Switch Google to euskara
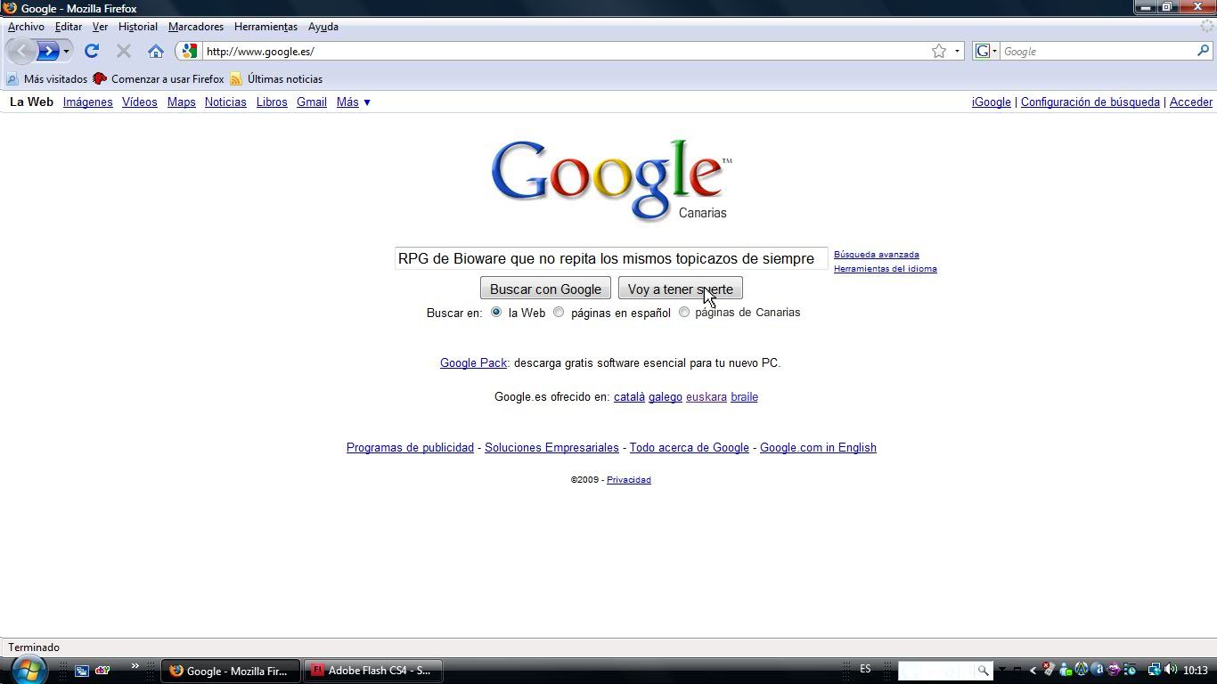1217x684 pixels. [x=707, y=397]
